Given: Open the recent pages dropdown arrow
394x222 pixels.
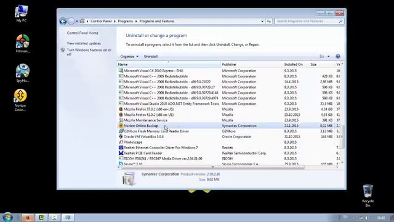Looking at the screenshot, I should (x=77, y=22).
